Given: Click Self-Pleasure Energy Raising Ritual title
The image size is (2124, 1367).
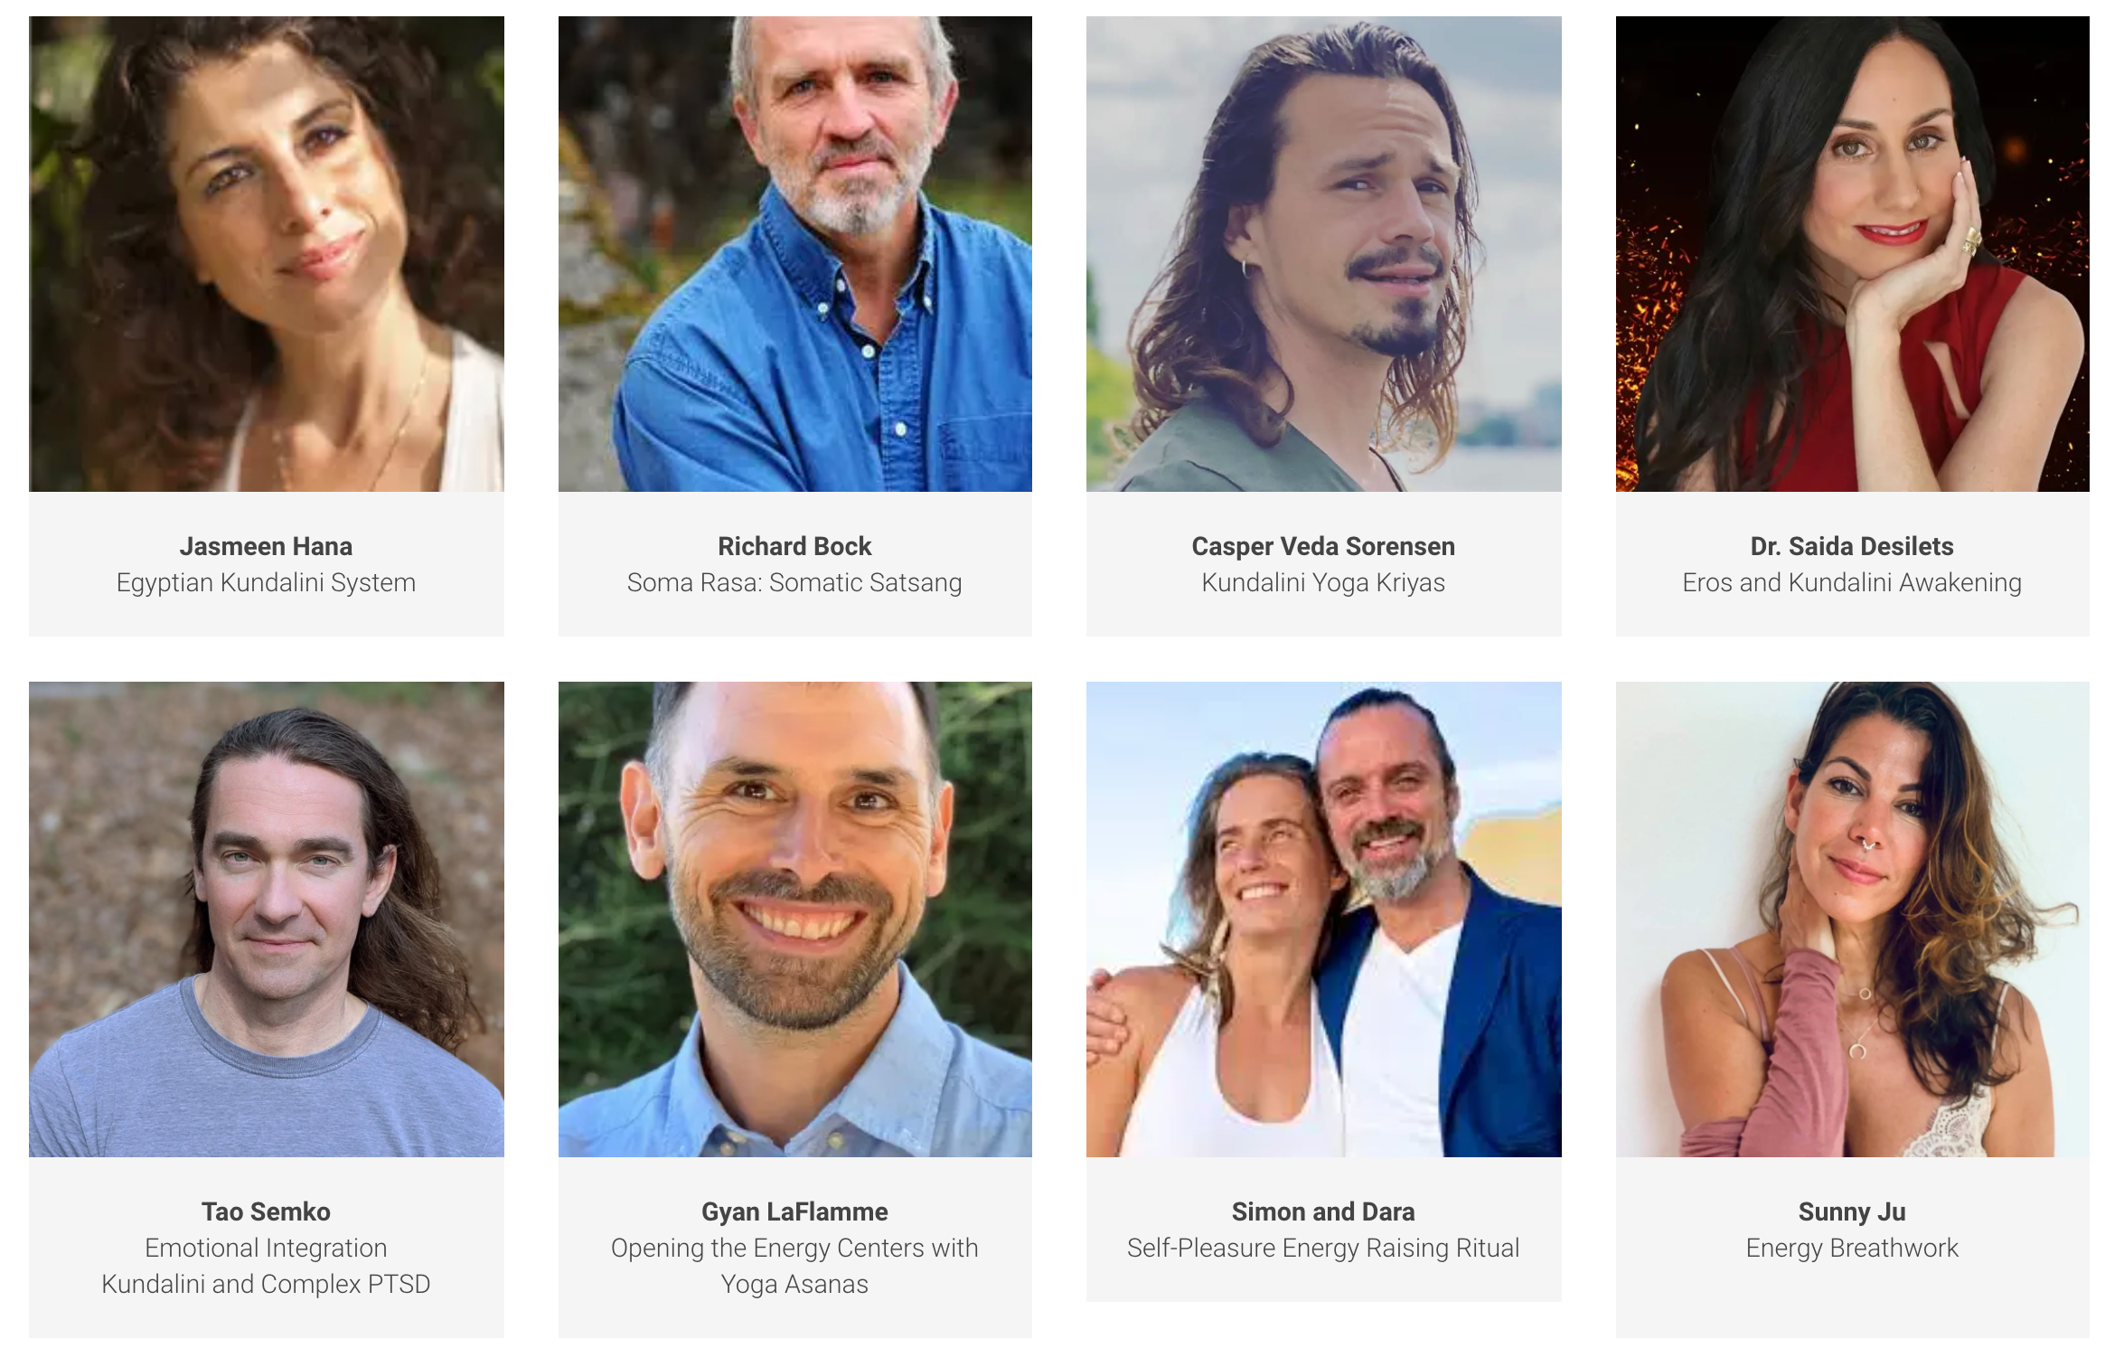Looking at the screenshot, I should point(1323,1249).
